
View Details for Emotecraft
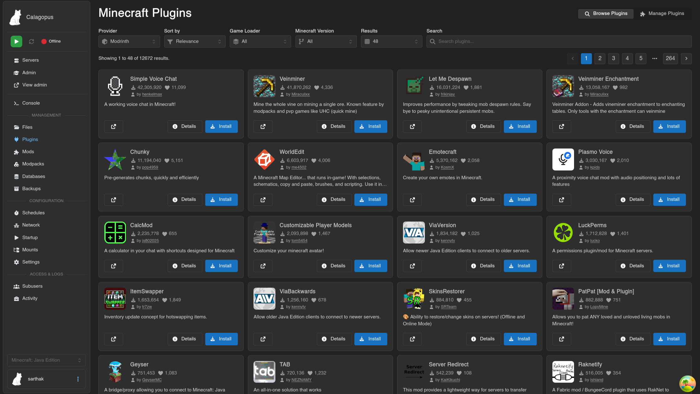[483, 199]
